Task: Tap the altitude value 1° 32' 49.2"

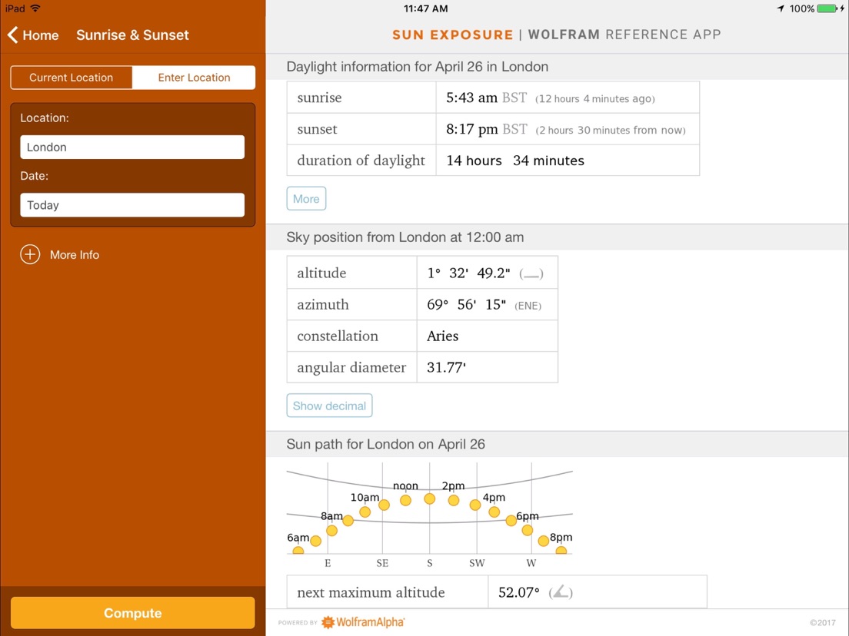Action: pos(468,273)
